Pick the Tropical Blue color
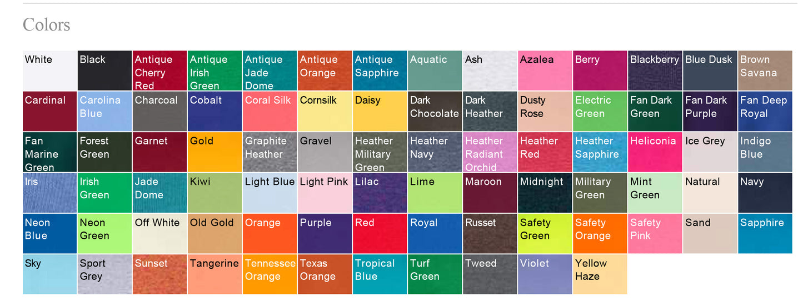 [380, 274]
